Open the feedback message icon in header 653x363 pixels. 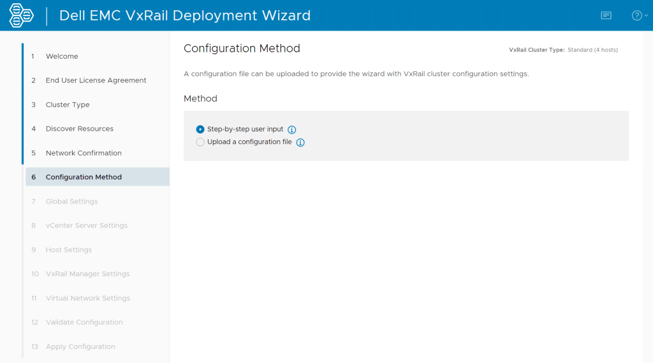[606, 15]
